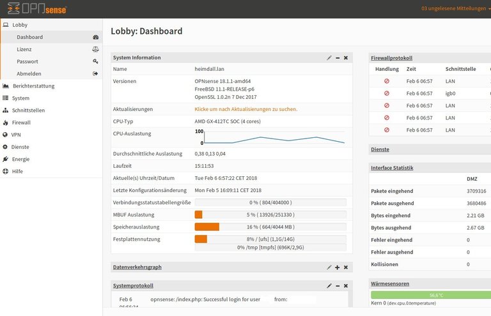Select Abmelden to log out
This screenshot has width=491, height=316.
pos(27,73)
